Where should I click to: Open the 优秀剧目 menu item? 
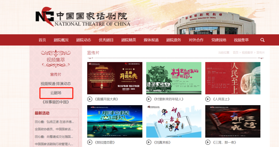106,40
